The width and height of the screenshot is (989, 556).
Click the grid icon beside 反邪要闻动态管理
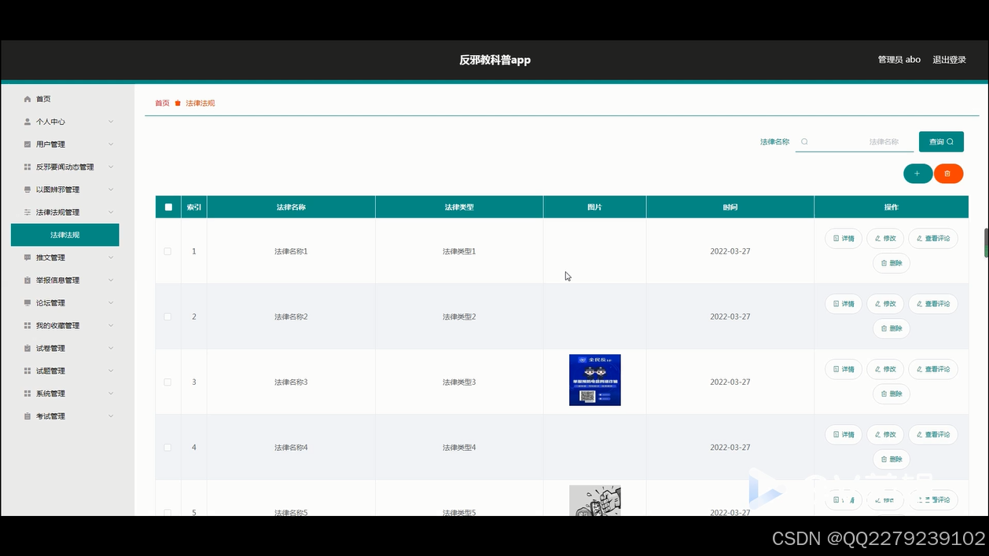point(26,166)
